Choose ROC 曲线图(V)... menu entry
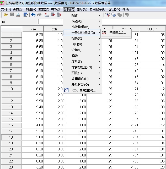 [x=82, y=90]
